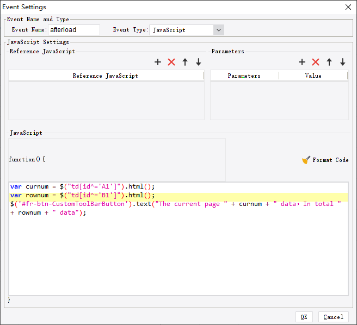Screen dimensions: 357x325
Task: Move Reference JavaScript entry down
Action: pos(199,62)
